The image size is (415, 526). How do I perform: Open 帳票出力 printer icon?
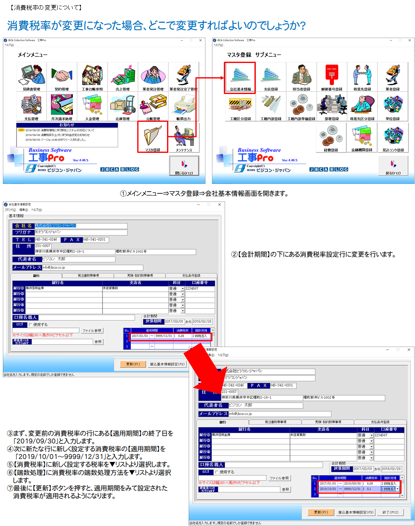(184, 106)
